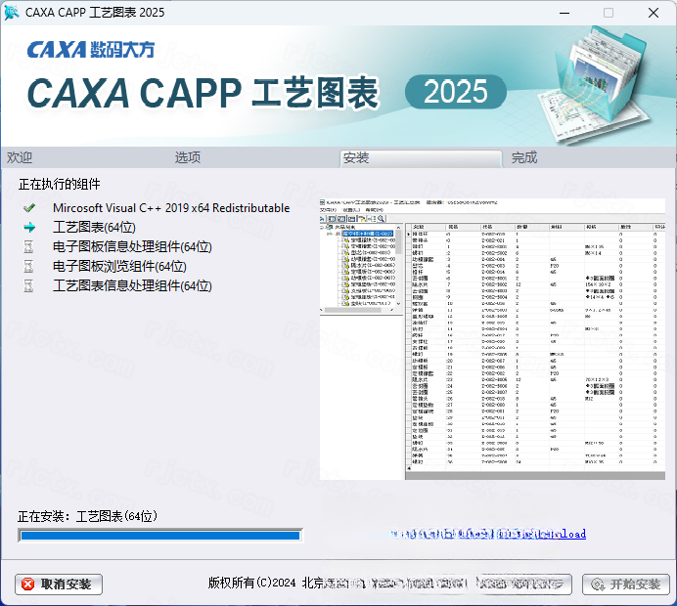Open the blurred download hyperlink
Image resolution: width=677 pixels, height=606 pixels.
pyautogui.click(x=488, y=534)
